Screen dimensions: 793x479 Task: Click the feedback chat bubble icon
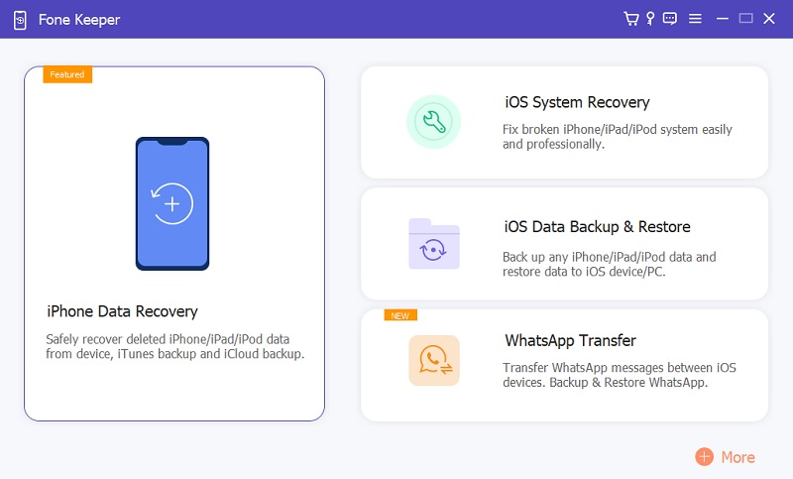pyautogui.click(x=671, y=19)
